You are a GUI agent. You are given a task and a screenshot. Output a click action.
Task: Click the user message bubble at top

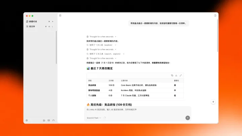tap(159, 24)
